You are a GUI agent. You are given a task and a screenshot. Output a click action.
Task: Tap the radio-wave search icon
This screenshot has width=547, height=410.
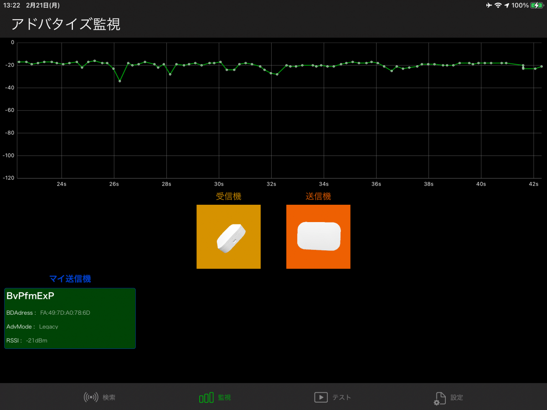[x=91, y=397]
